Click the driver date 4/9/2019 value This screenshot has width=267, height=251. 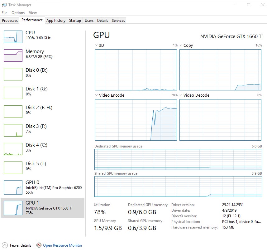tap(229, 210)
